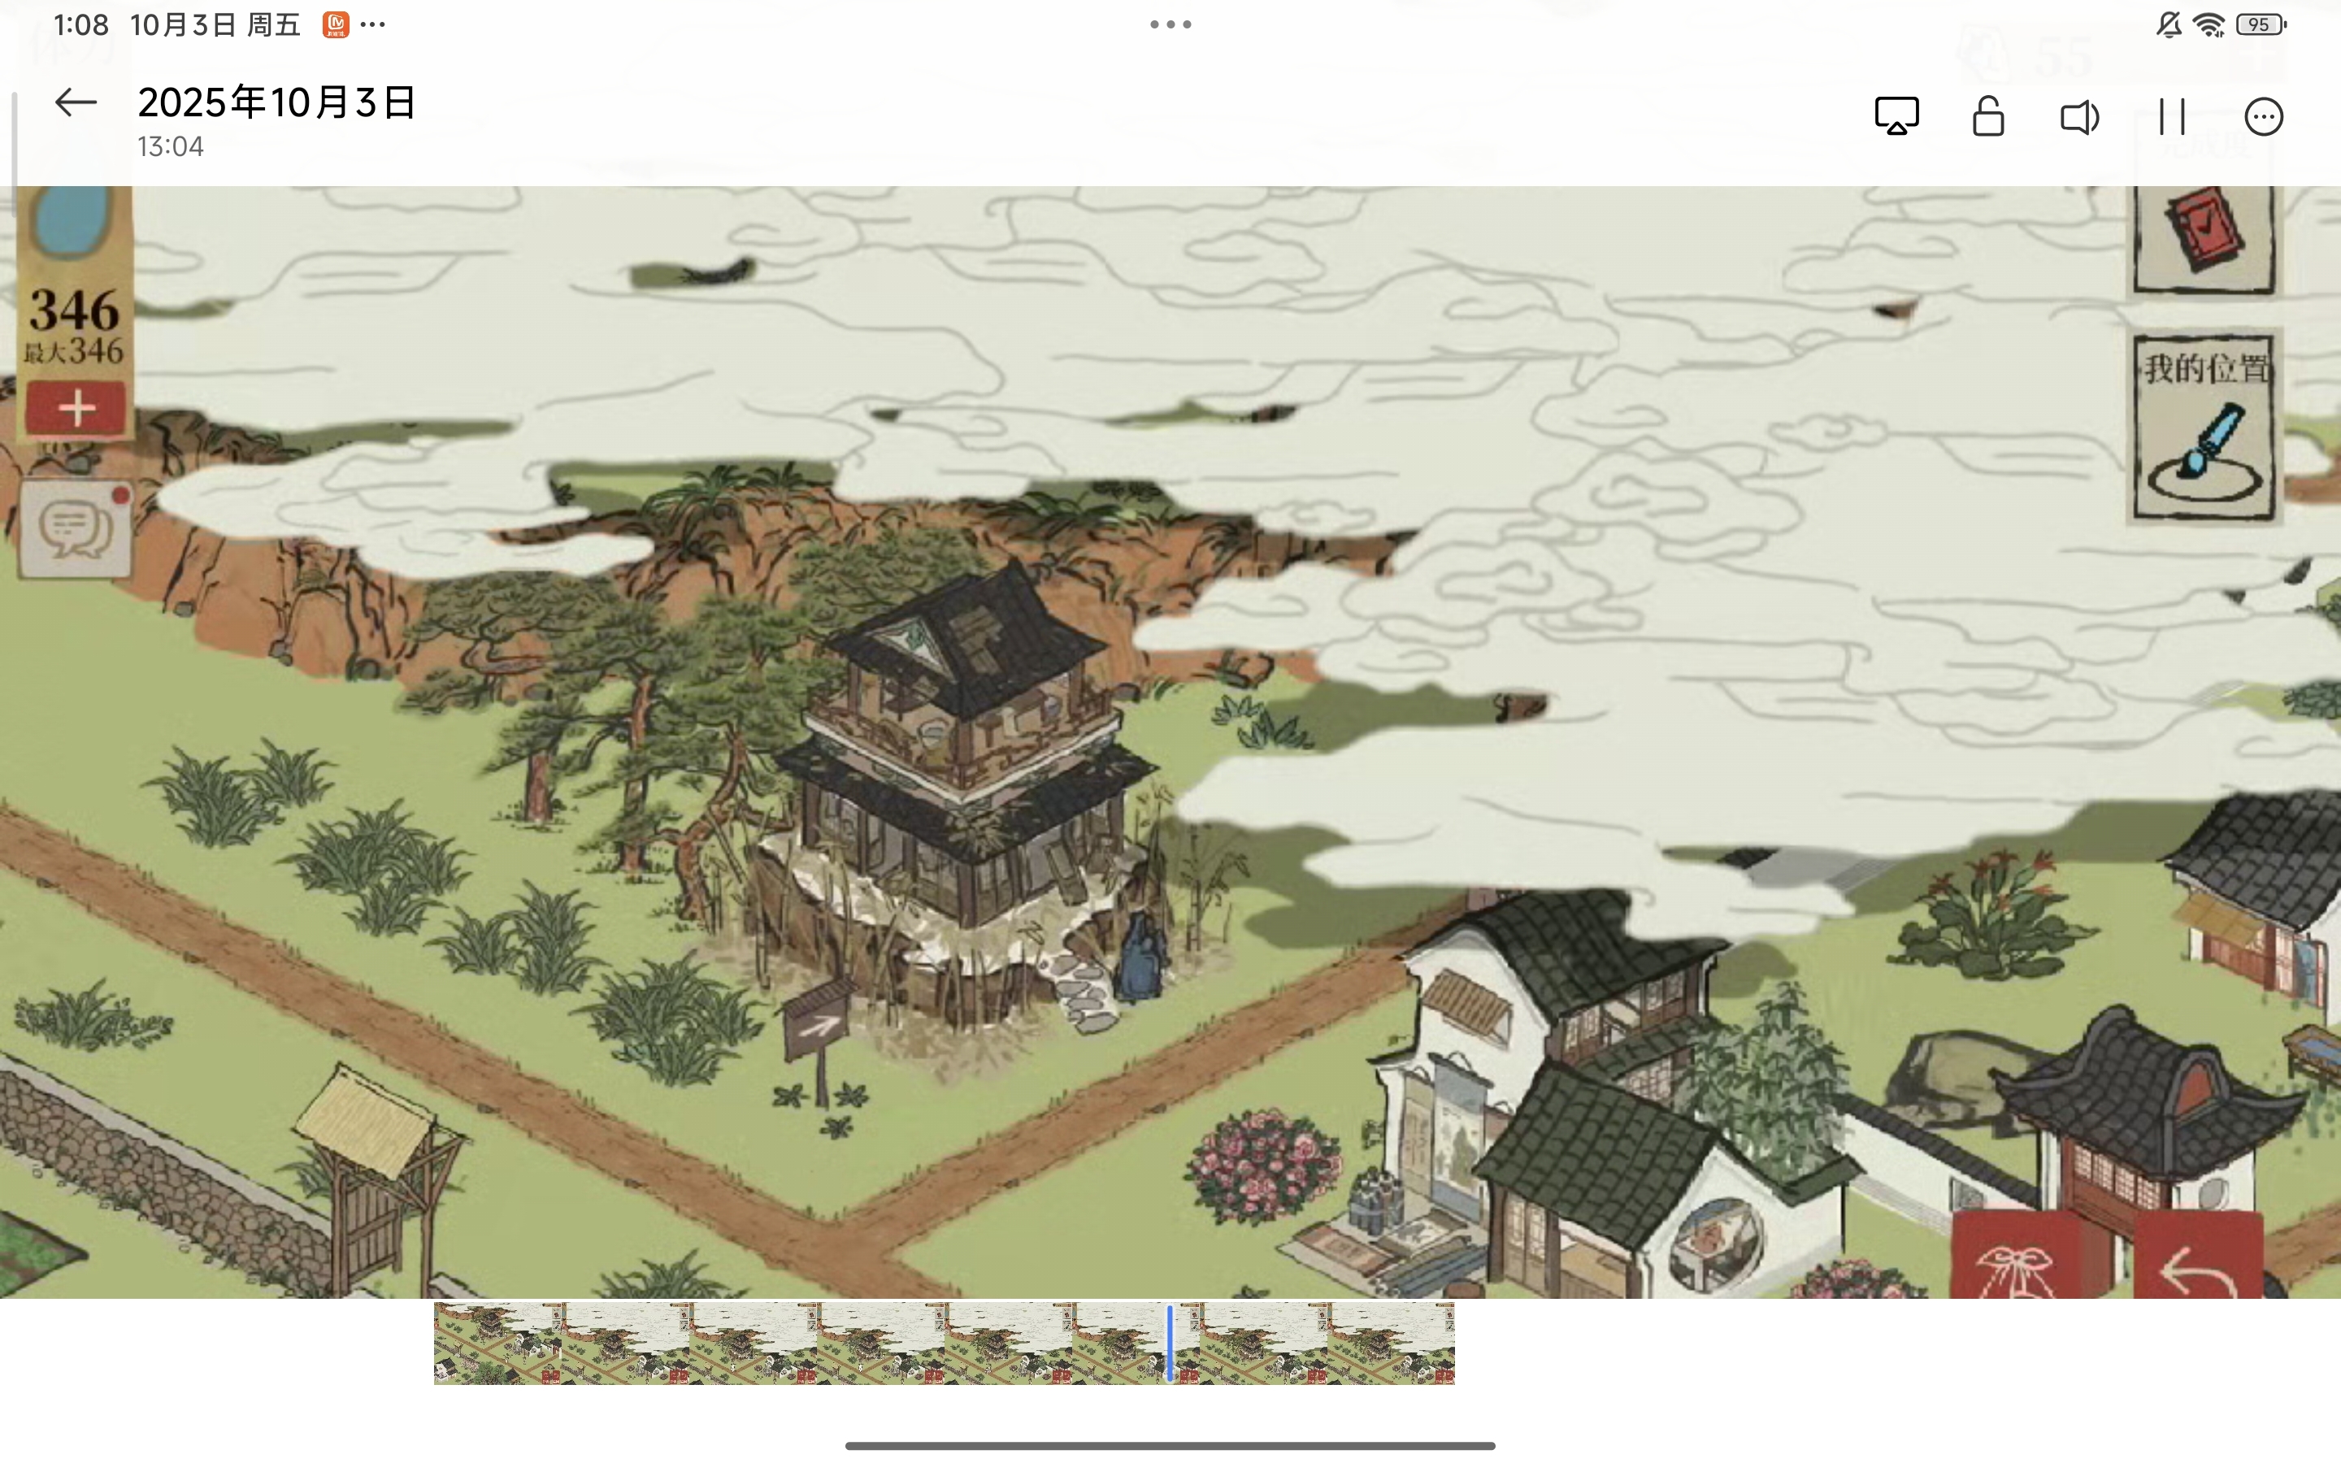
Task: Mute the video sound
Action: [x=2078, y=117]
